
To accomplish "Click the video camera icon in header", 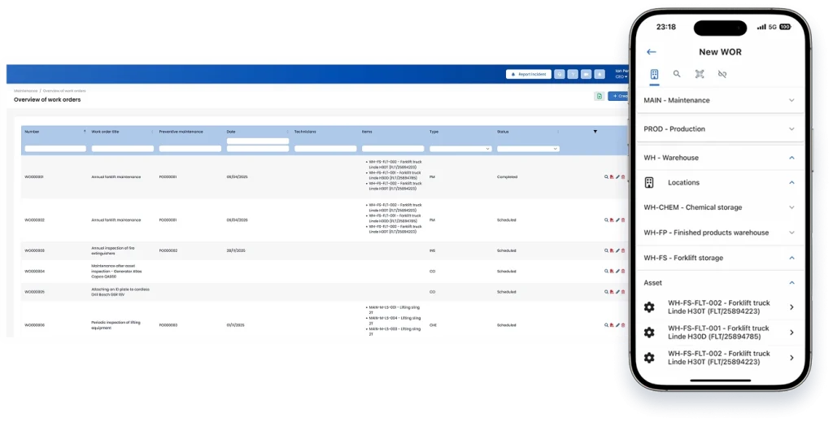I will 586,74.
